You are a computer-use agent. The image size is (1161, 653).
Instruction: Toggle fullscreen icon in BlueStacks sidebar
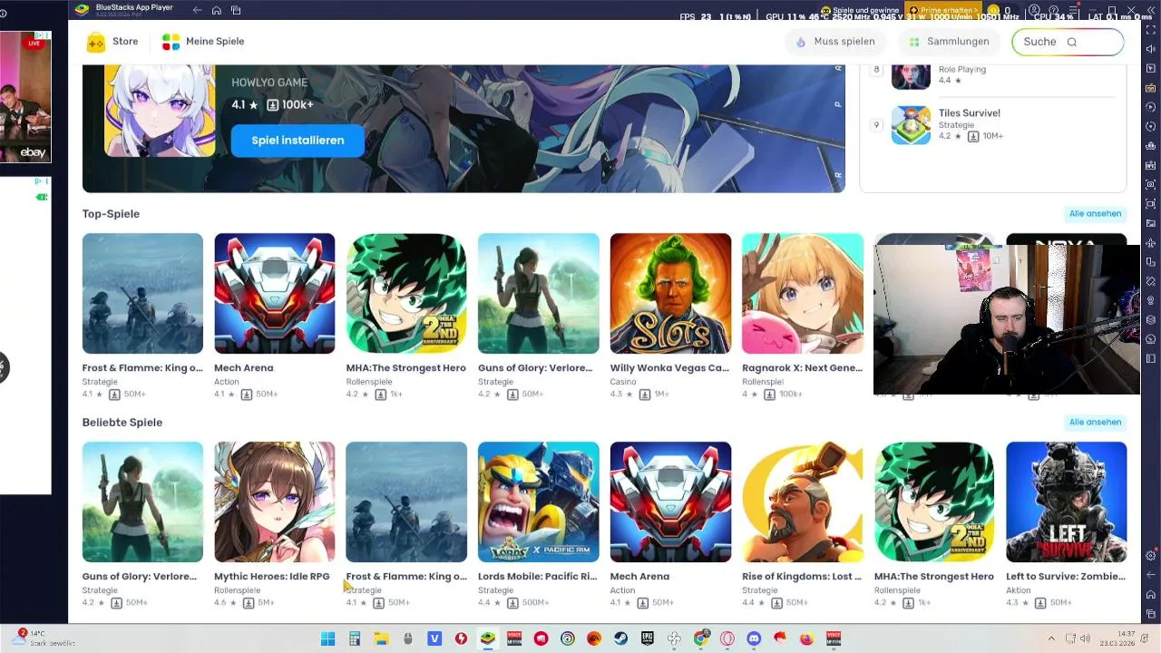click(x=1151, y=30)
